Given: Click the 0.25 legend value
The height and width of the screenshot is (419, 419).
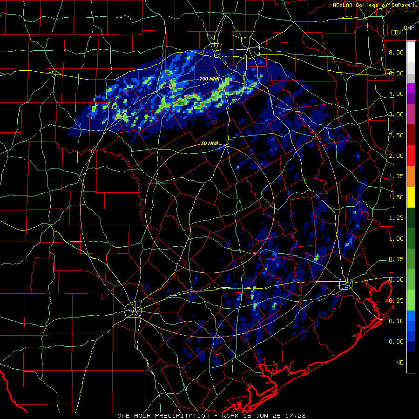Looking at the screenshot, I should pos(396,301).
